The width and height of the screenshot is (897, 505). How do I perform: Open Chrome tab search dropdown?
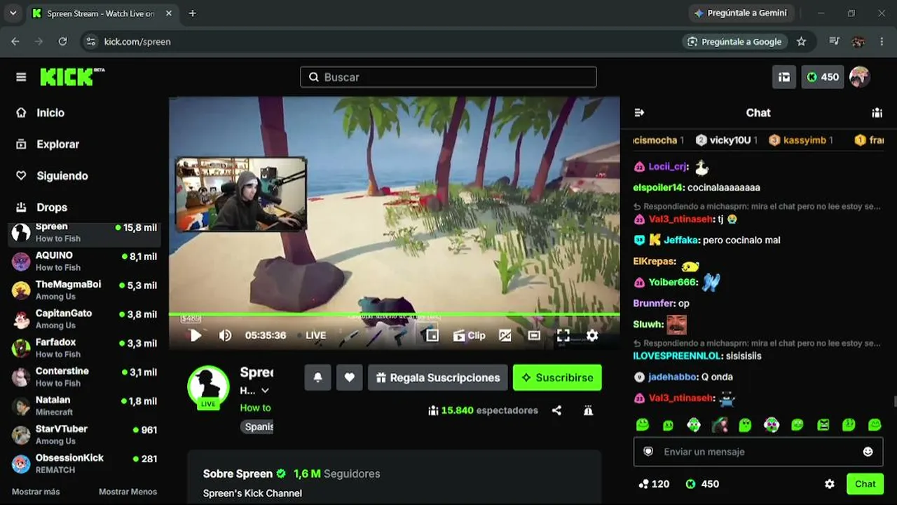pyautogui.click(x=13, y=13)
